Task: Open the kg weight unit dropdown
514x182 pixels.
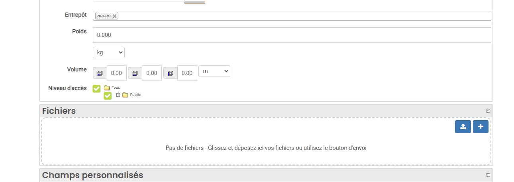Action: click(108, 52)
